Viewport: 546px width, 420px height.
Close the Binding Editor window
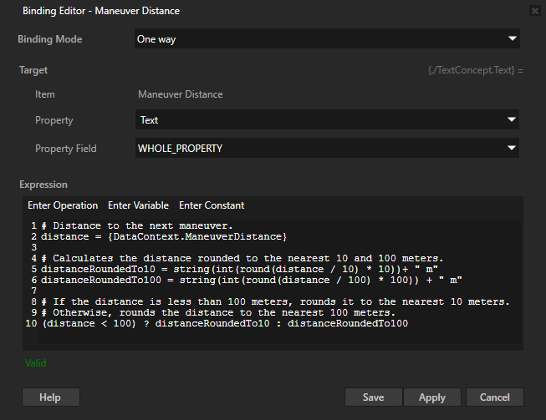coord(534,11)
